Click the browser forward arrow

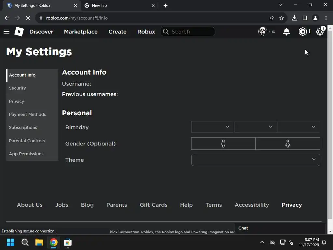click(18, 18)
